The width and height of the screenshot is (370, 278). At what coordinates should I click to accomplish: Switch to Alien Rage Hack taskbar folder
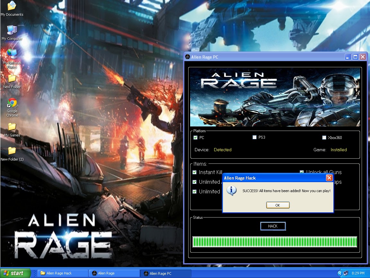[x=62, y=273]
